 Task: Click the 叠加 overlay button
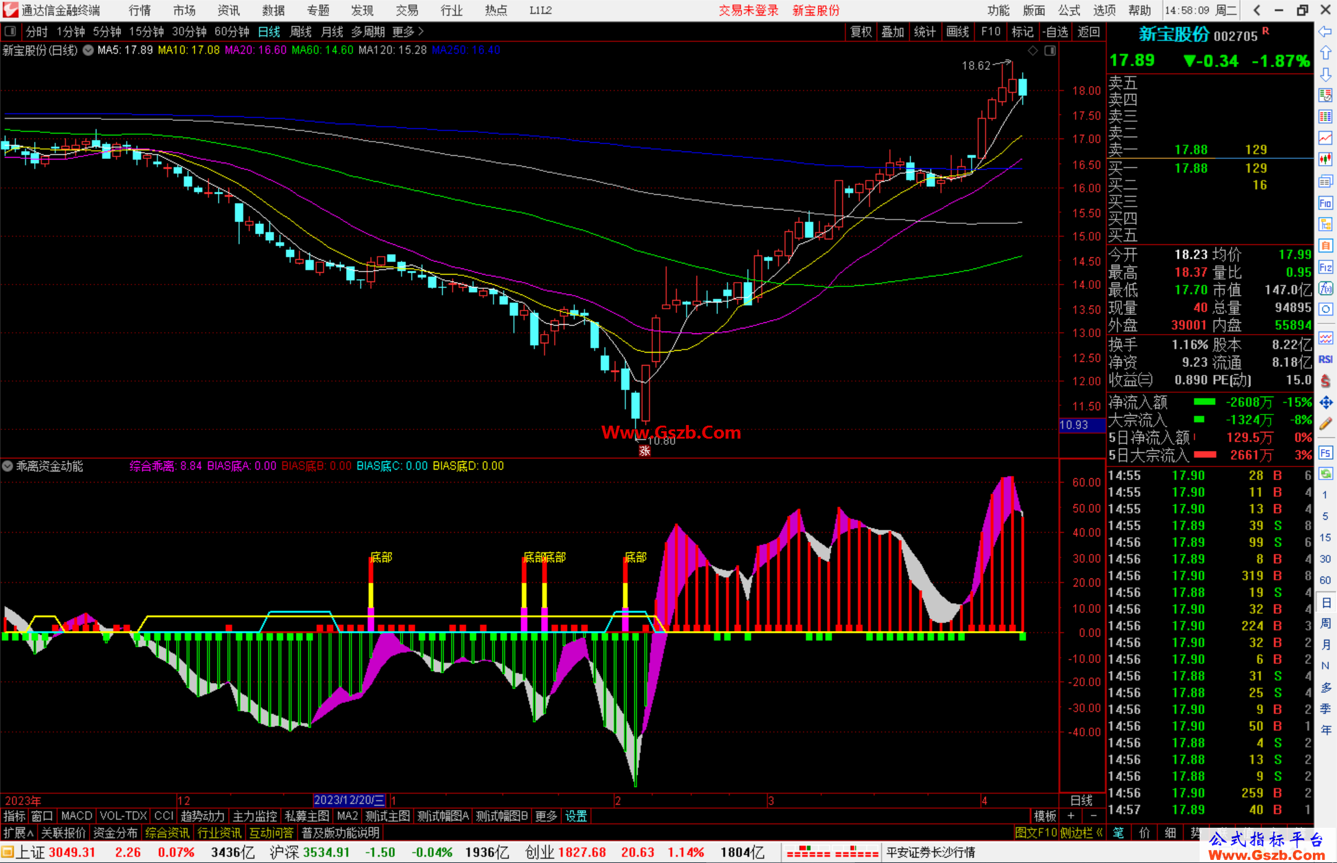(893, 32)
